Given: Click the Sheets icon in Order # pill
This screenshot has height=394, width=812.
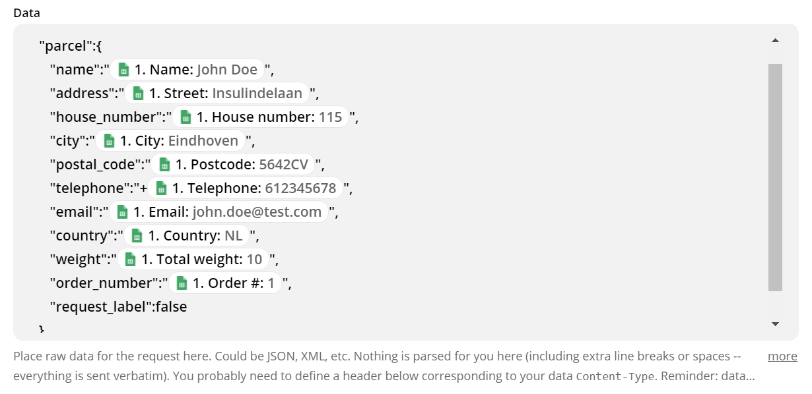Looking at the screenshot, I should point(182,283).
